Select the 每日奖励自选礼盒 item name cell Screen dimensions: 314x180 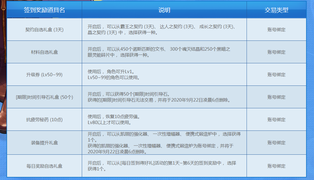coord(44,166)
